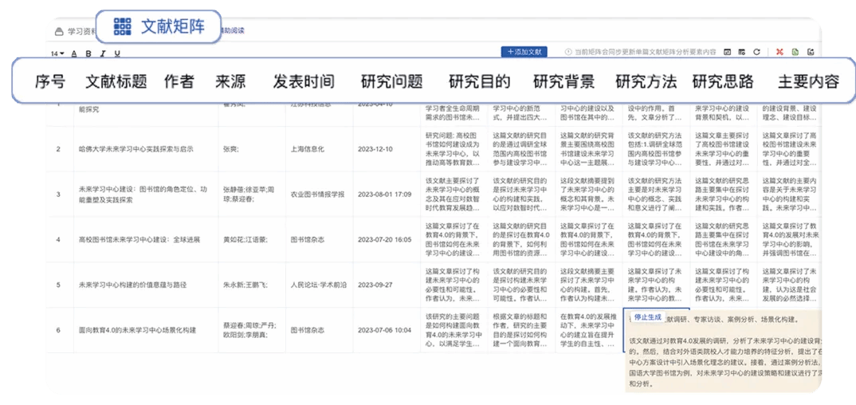Click the 发表时间 column header
856x405 pixels.
(304, 81)
